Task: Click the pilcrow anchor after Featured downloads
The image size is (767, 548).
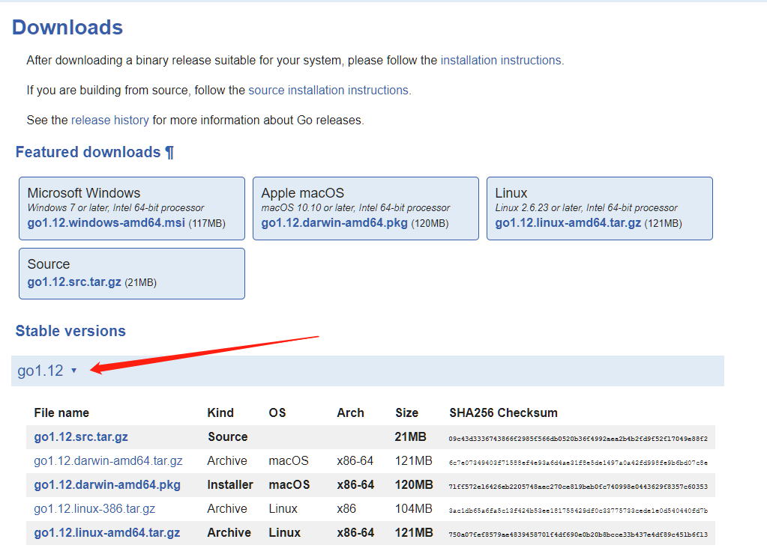Action: pos(169,153)
